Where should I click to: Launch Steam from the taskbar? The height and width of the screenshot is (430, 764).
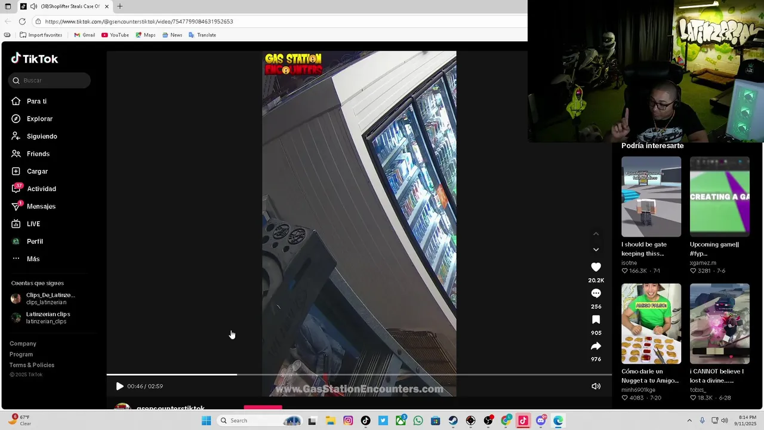(453, 420)
